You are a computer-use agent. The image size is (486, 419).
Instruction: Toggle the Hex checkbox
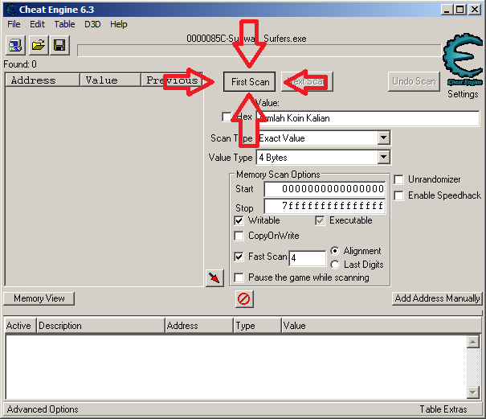[x=227, y=117]
